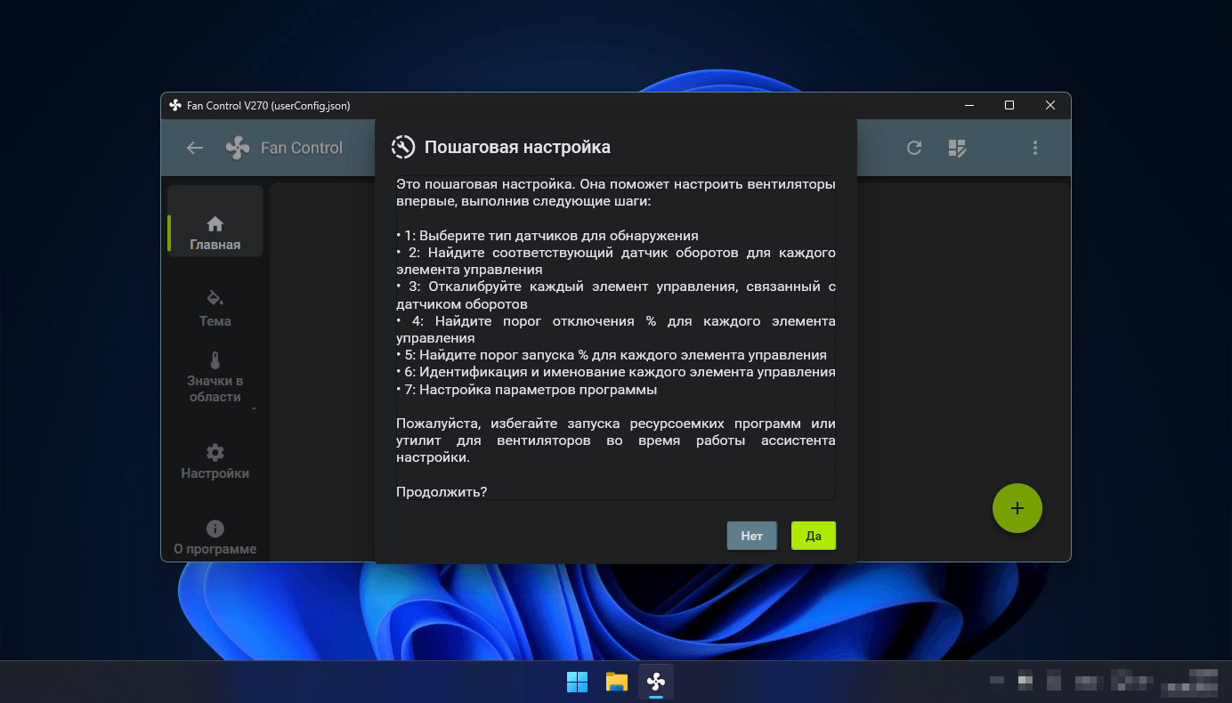The width and height of the screenshot is (1232, 703).
Task: Confirm the setup with the Да button
Action: point(814,536)
